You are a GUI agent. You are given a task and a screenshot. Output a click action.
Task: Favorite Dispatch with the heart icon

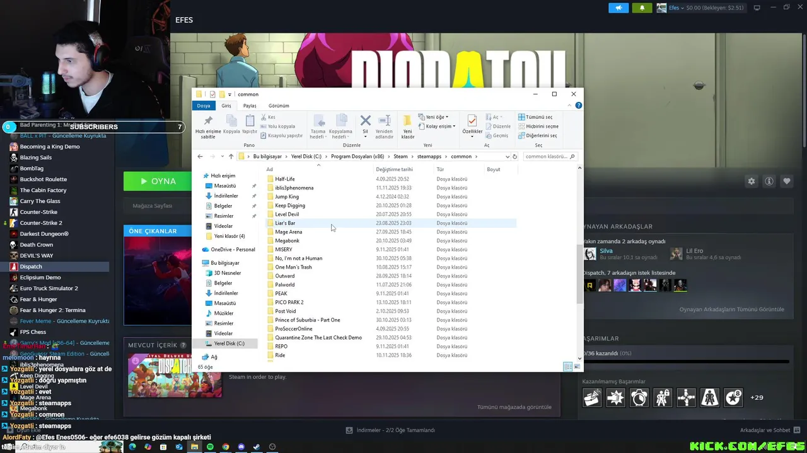point(787,181)
